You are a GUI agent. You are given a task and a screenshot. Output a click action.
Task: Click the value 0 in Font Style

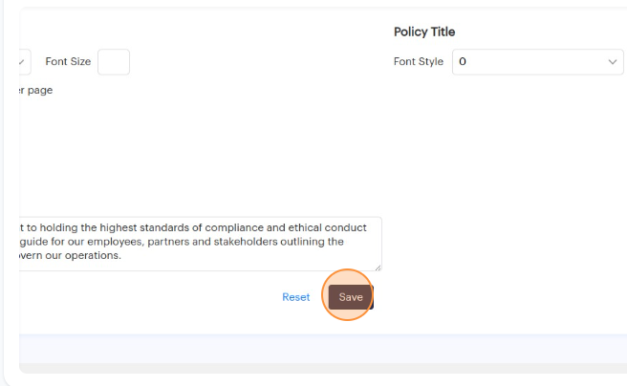click(x=463, y=62)
